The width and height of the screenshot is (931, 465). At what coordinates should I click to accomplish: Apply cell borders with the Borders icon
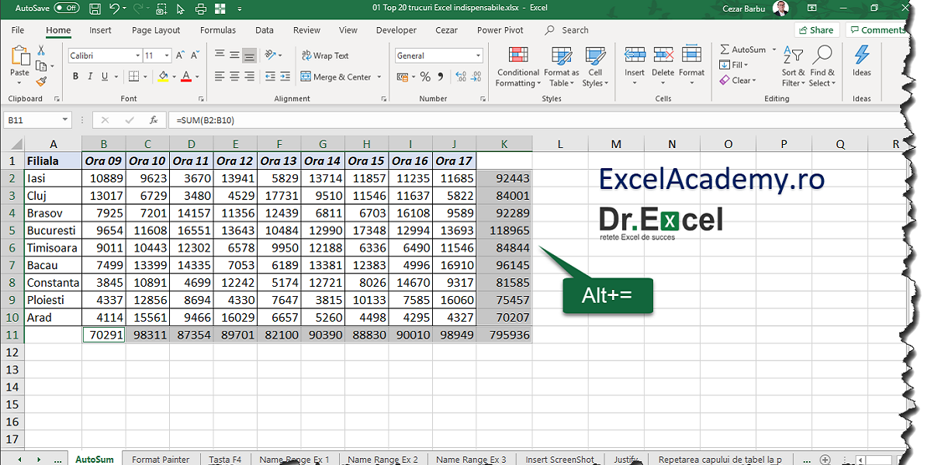(133, 77)
